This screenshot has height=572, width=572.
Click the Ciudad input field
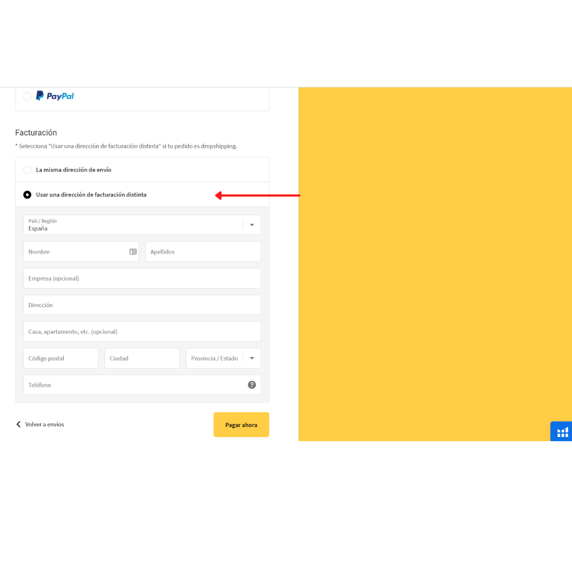[142, 359]
